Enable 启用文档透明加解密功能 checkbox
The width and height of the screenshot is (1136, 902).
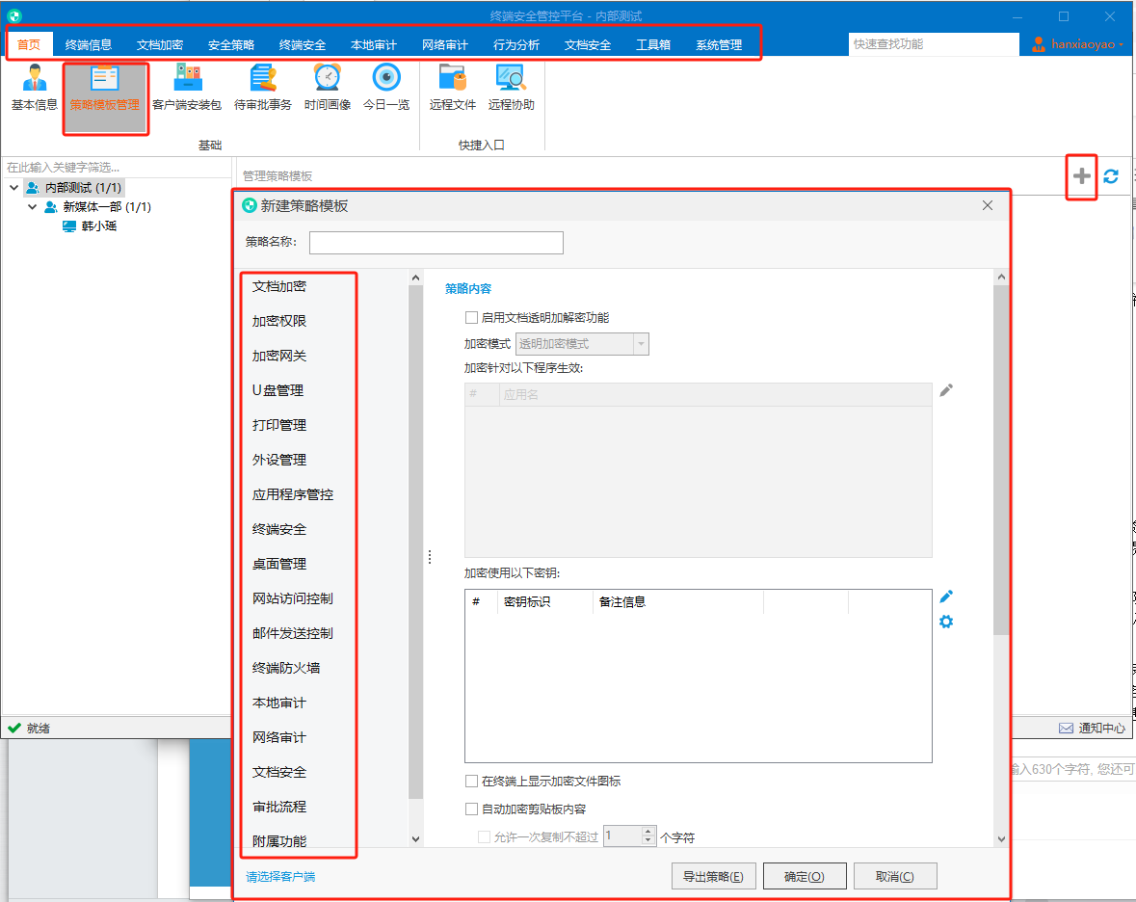pos(471,317)
